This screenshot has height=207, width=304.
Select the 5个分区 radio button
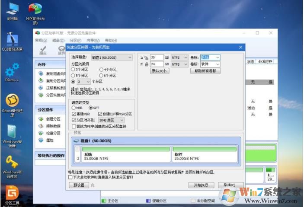(73, 75)
